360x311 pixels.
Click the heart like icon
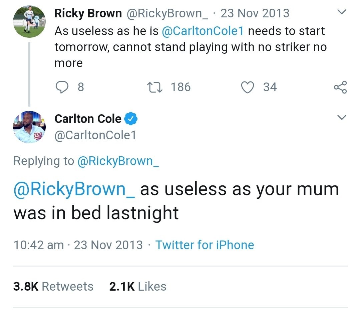pos(248,87)
